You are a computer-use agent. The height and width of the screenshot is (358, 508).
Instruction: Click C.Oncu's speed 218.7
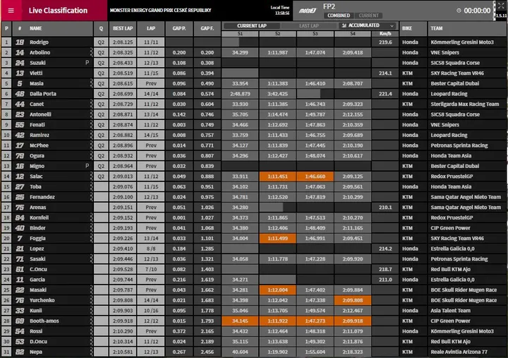point(385,269)
